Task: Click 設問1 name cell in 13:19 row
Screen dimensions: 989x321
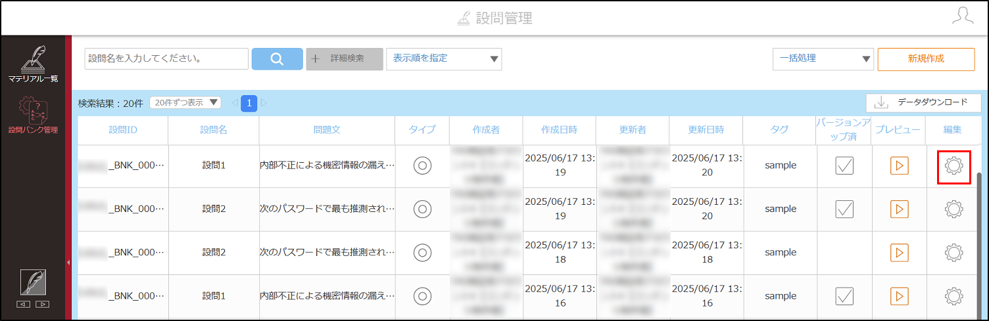Action: click(x=214, y=165)
